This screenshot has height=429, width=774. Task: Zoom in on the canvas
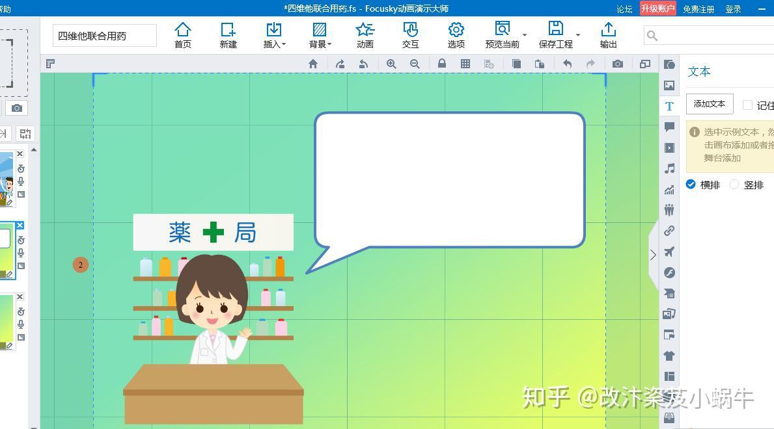(391, 64)
